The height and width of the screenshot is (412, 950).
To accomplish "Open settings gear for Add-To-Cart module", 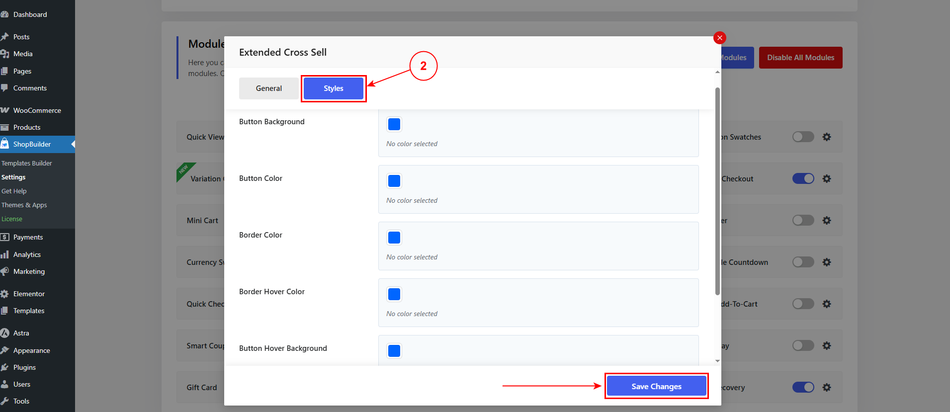I will (x=827, y=304).
